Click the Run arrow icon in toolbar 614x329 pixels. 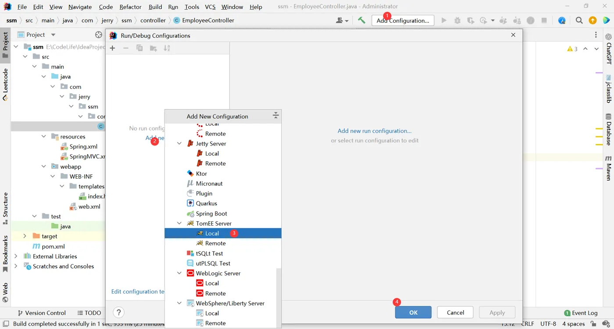coord(444,20)
